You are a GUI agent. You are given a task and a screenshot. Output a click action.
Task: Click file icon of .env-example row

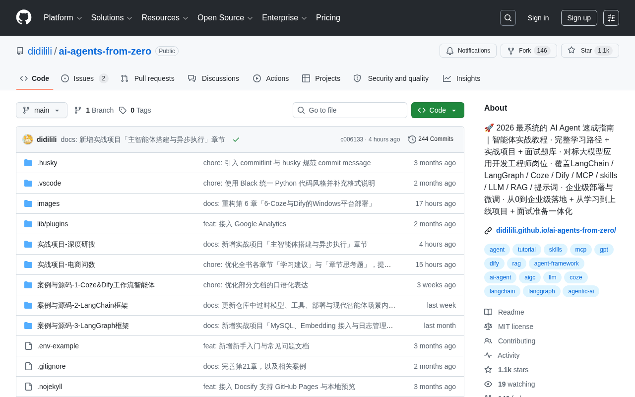(x=28, y=346)
